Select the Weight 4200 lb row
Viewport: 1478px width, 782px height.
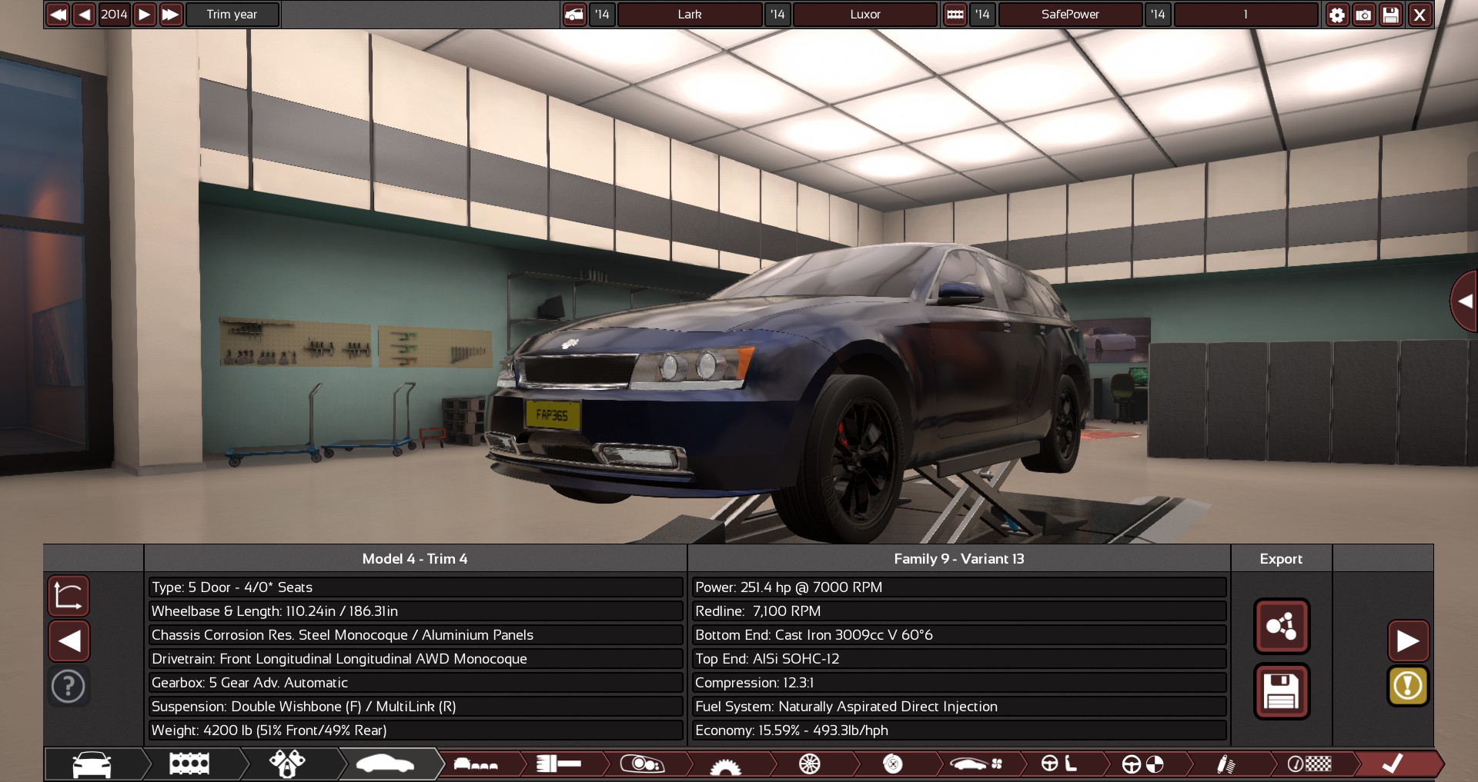pyautogui.click(x=416, y=730)
